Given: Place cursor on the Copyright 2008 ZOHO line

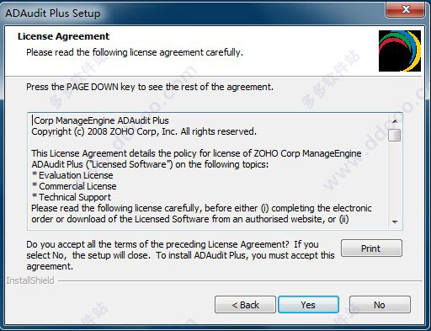Looking at the screenshot, I should pyautogui.click(x=144, y=131).
